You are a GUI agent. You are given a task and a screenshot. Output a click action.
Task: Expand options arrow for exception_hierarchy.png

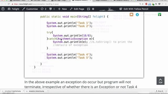(48, 91)
